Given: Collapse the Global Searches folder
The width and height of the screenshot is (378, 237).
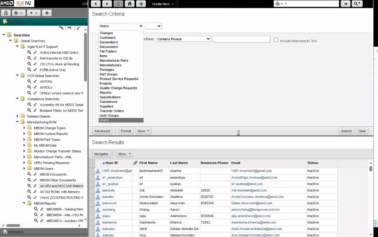Looking at the screenshot, I should tap(11, 41).
